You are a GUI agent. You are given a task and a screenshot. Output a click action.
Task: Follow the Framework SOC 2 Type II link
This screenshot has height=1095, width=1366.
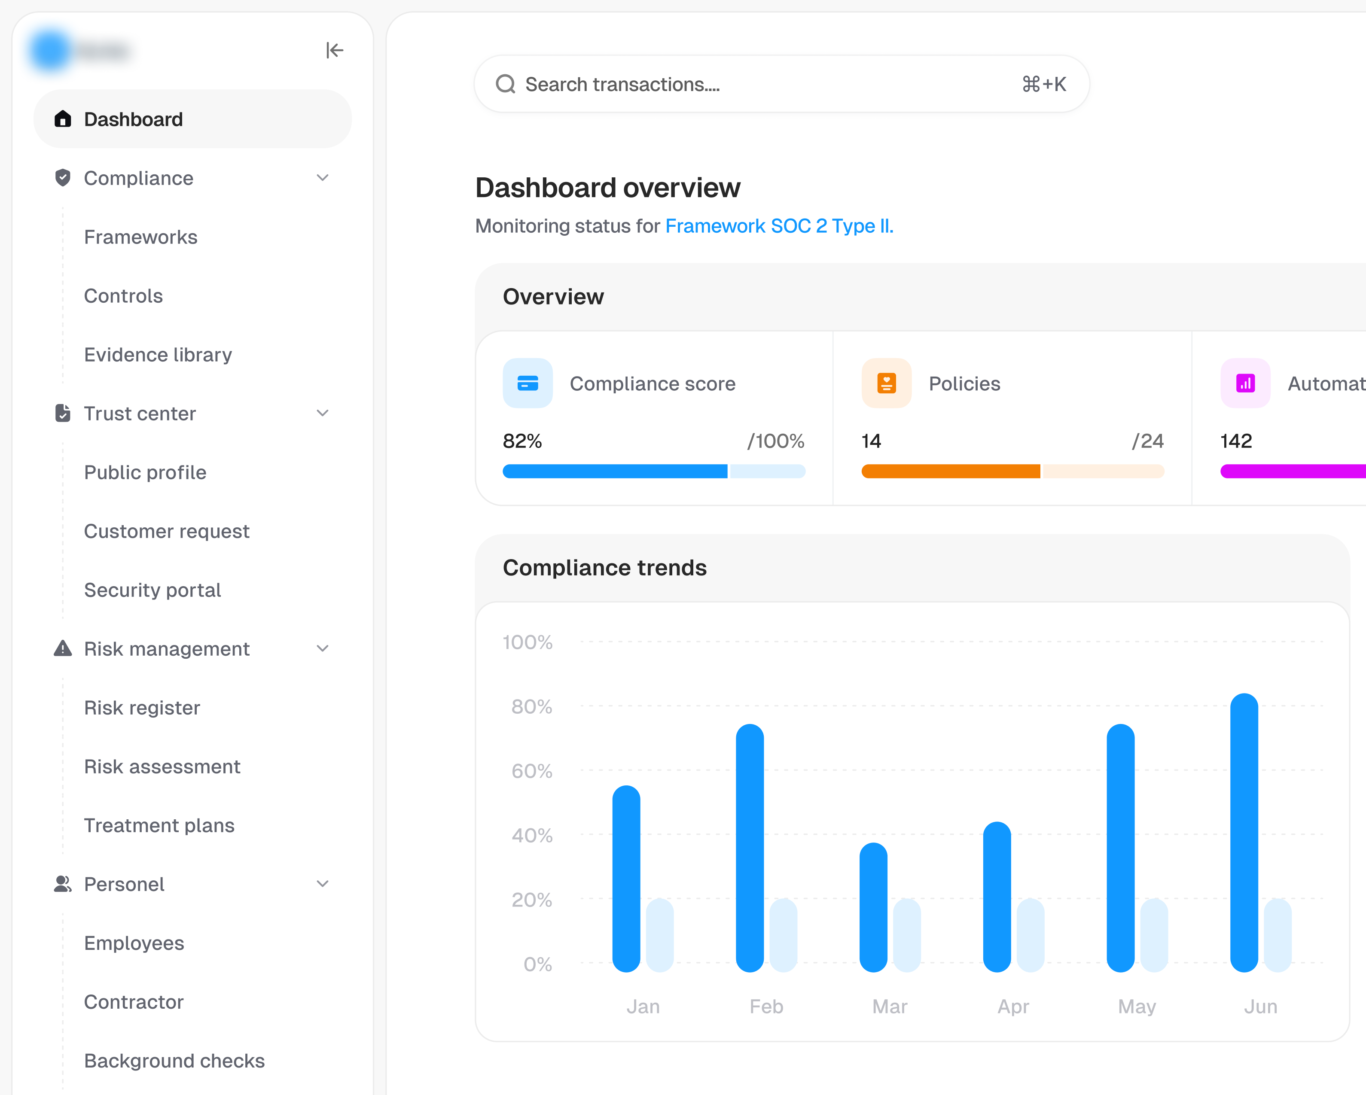779,226
